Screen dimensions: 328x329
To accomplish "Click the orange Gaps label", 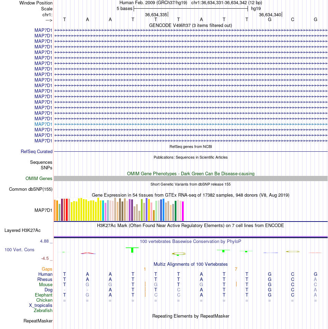I will pos(47,269).
